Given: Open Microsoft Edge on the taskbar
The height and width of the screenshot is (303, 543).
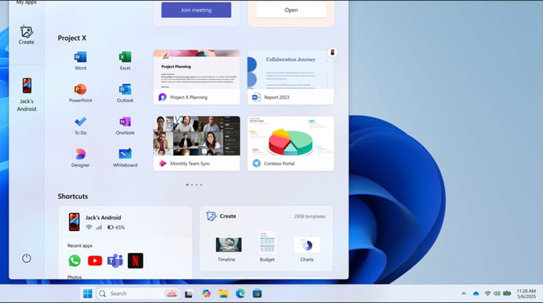Looking at the screenshot, I should coord(240,294).
